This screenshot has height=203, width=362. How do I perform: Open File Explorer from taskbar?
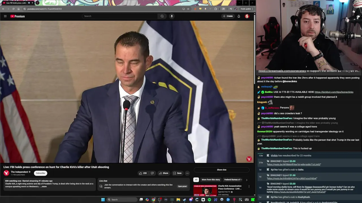178,200
